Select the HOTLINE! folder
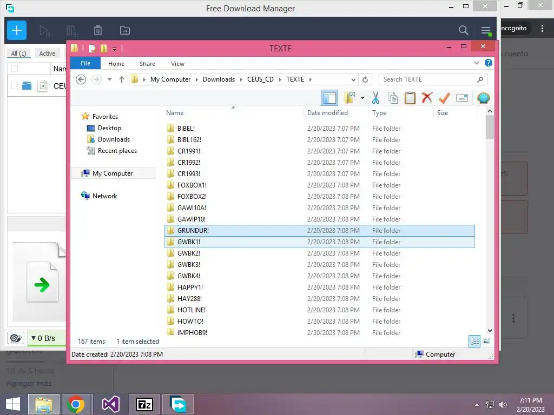The width and height of the screenshot is (554, 415). [x=319, y=310]
